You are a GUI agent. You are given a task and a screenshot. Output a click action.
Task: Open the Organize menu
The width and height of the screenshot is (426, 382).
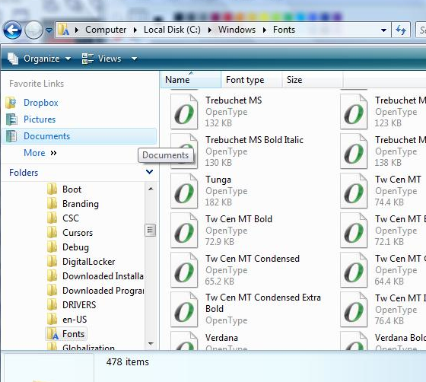pyautogui.click(x=40, y=59)
